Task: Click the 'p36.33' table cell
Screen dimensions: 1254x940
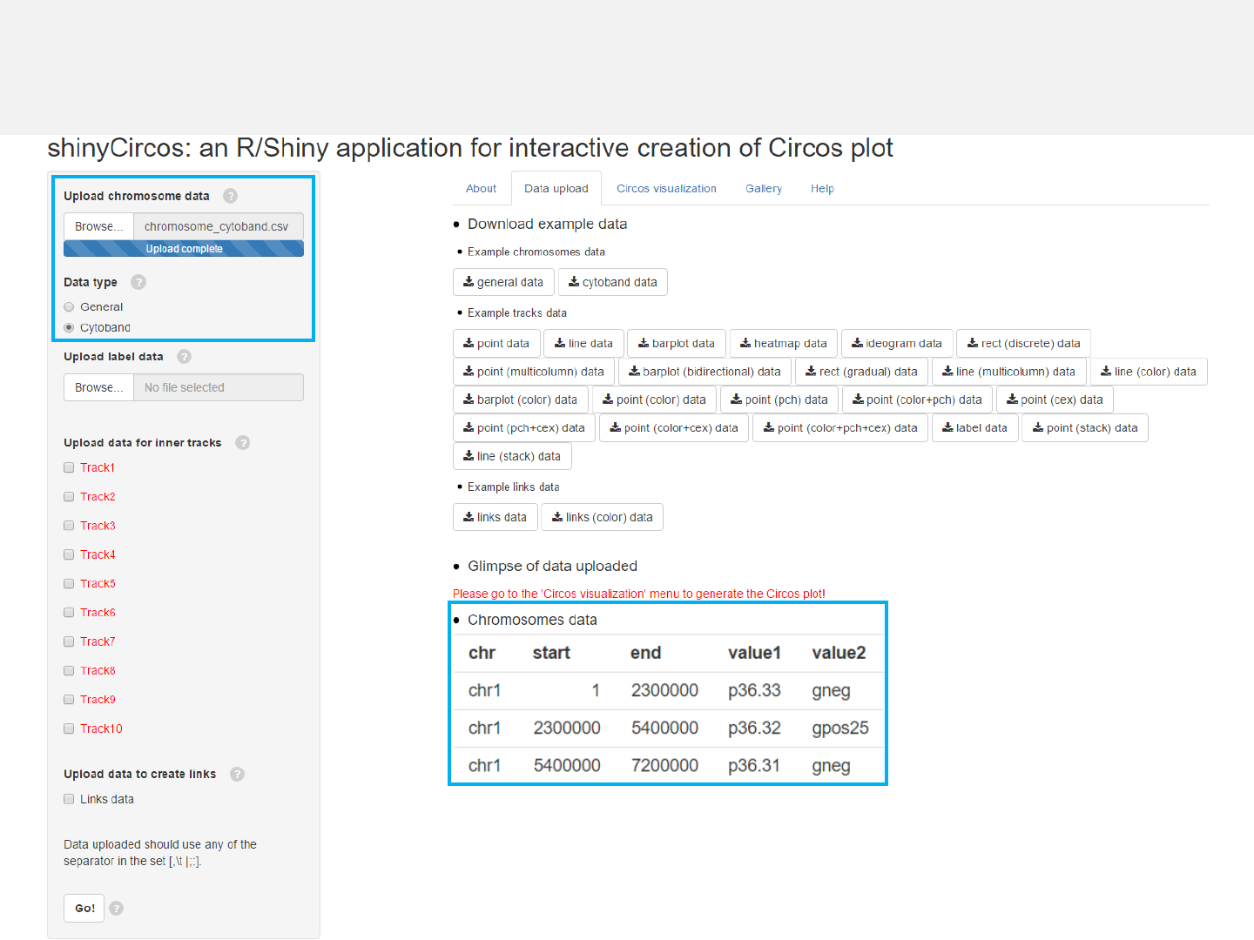Action: [x=754, y=690]
